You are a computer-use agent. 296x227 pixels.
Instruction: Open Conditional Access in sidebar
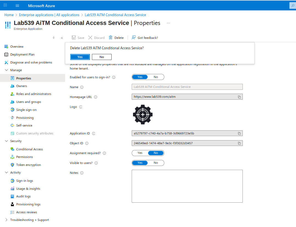[x=29, y=149]
